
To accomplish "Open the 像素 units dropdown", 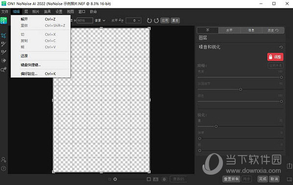I will pyautogui.click(x=100, y=21).
